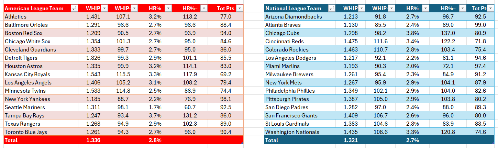Open HR% filter dropdown in National League table
Viewport: 498px width, 148px height.
tap(425, 9)
